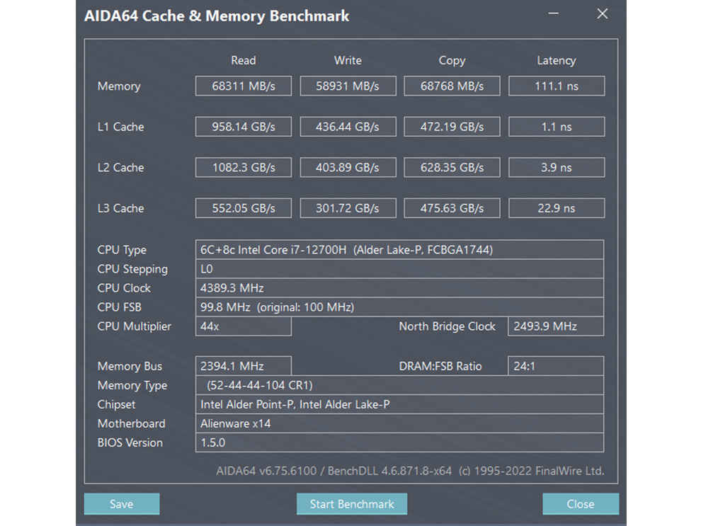Select L1 Cache Latency 1.1 ns
This screenshot has width=701, height=526.
tap(557, 127)
